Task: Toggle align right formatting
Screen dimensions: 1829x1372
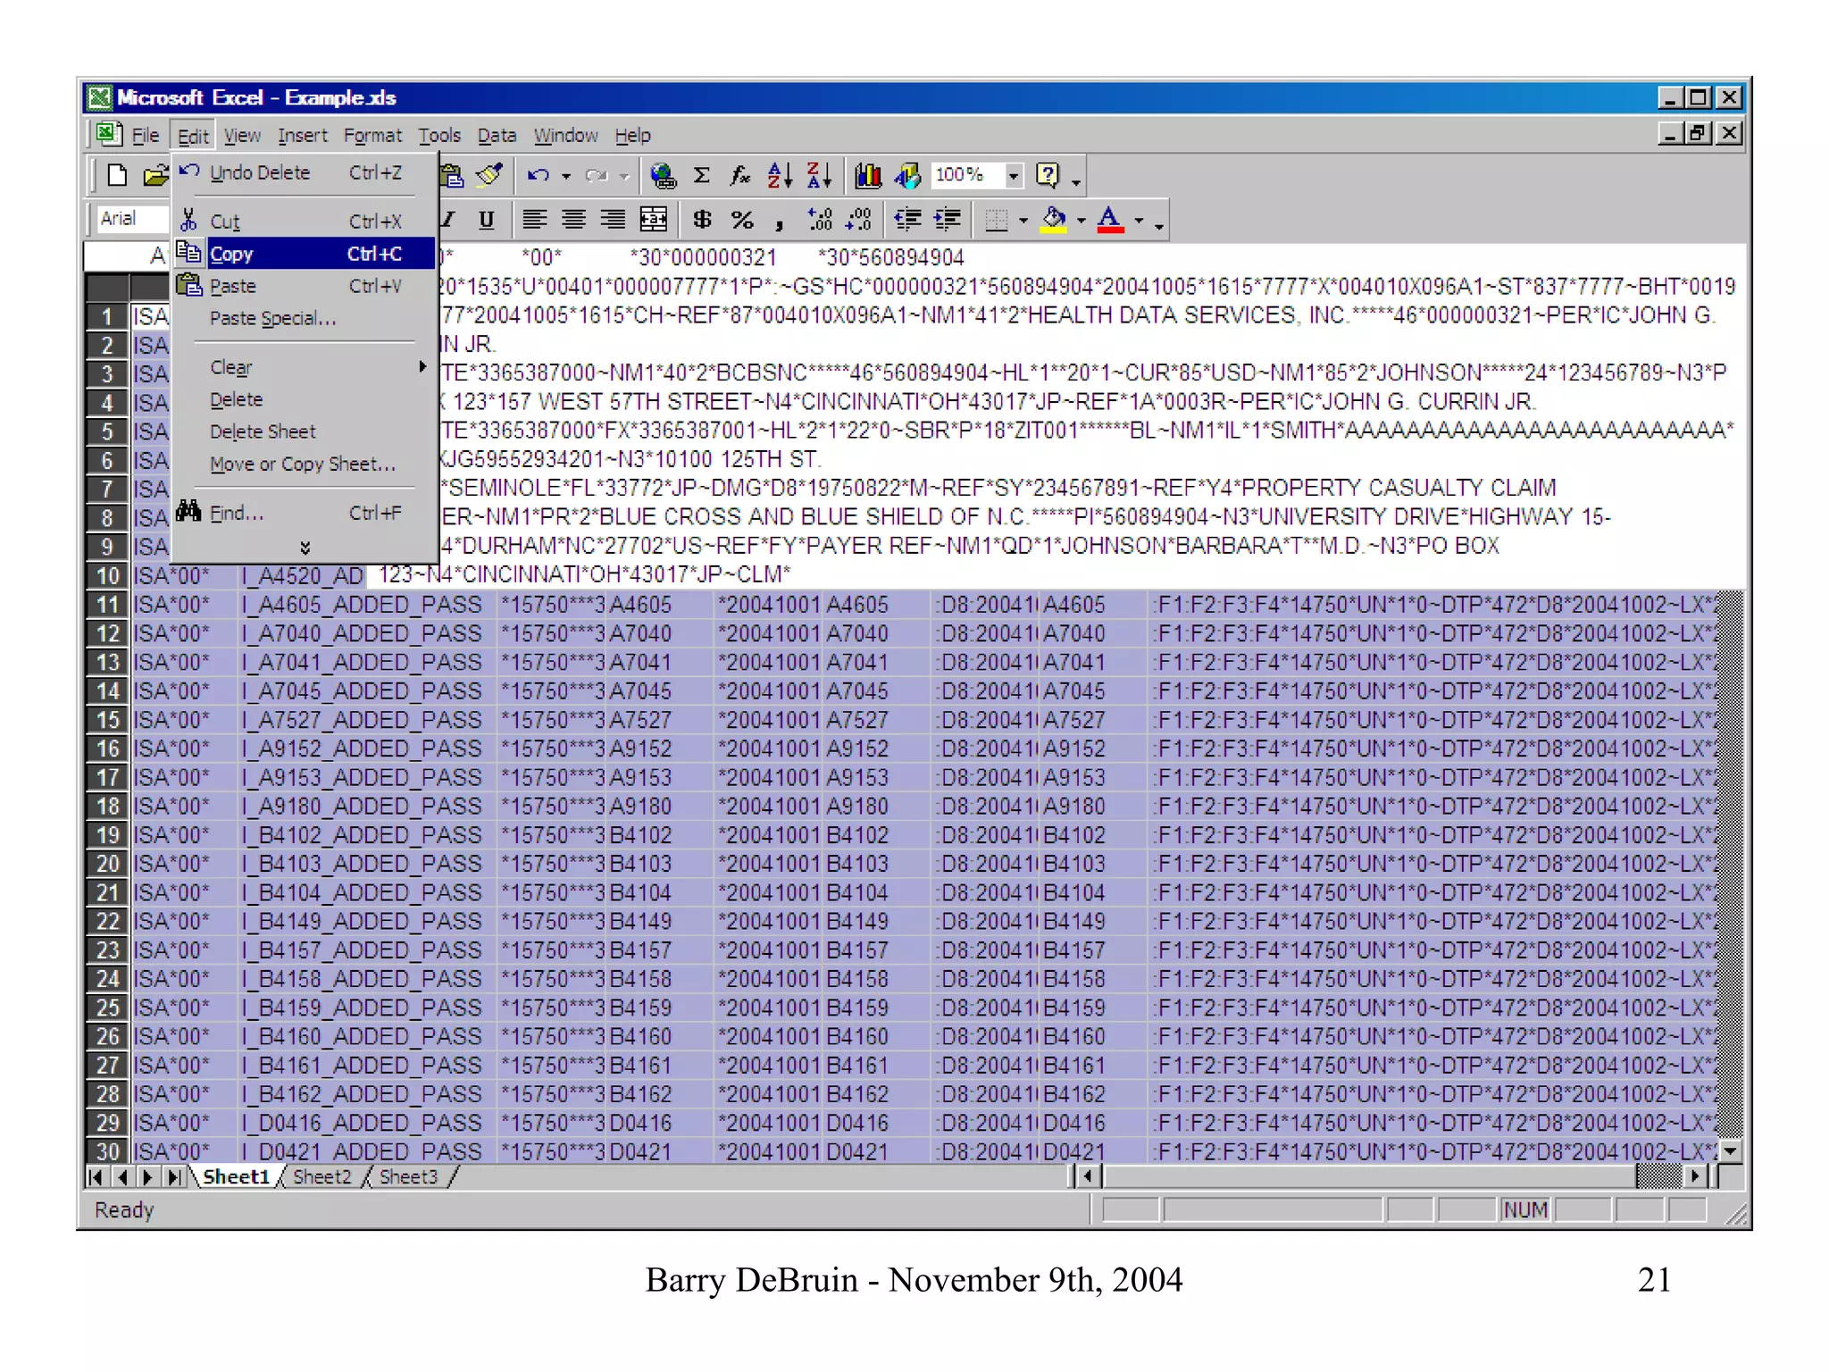Action: click(613, 219)
